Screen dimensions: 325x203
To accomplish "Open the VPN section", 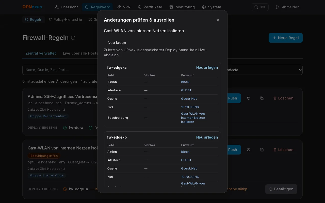I will (124, 7).
